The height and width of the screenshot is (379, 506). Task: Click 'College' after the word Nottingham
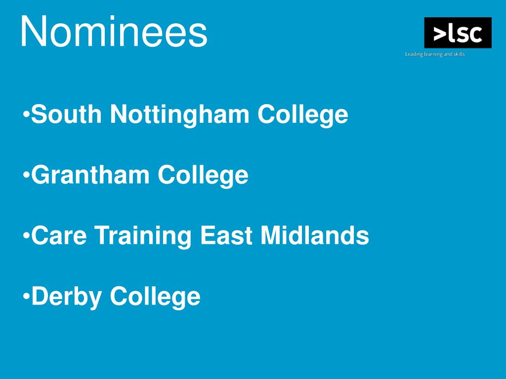[x=303, y=114]
